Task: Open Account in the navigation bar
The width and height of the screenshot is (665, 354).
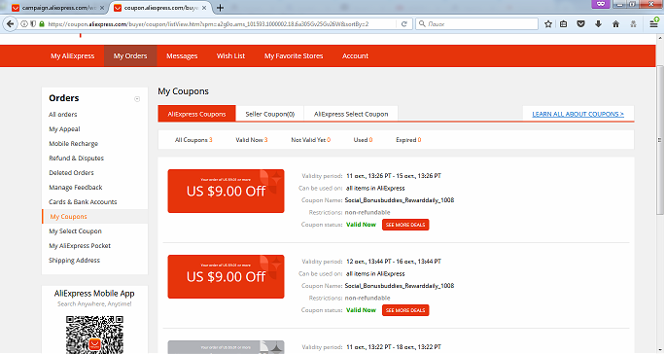Action: point(356,56)
